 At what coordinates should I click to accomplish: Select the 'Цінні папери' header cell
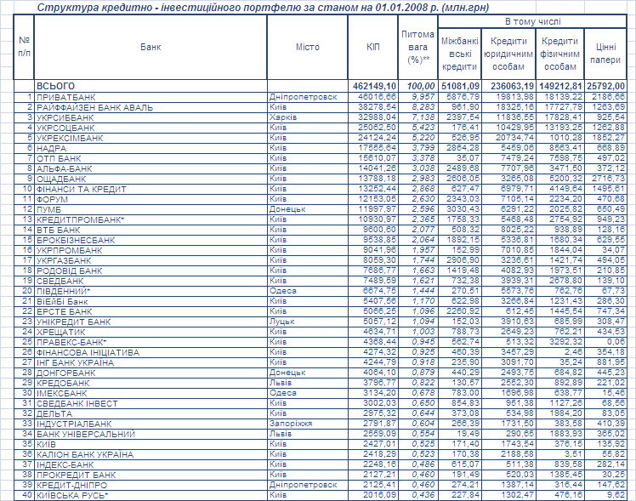coord(605,54)
